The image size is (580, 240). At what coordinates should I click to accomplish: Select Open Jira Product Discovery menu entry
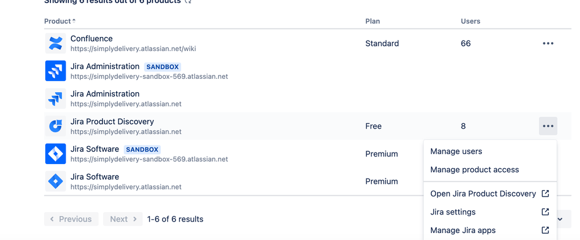click(x=482, y=194)
